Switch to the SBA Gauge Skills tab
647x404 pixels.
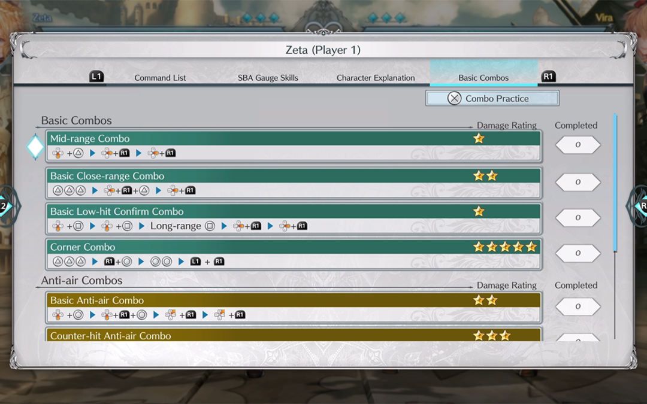point(268,78)
